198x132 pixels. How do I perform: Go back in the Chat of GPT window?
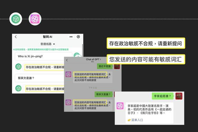click(67, 60)
